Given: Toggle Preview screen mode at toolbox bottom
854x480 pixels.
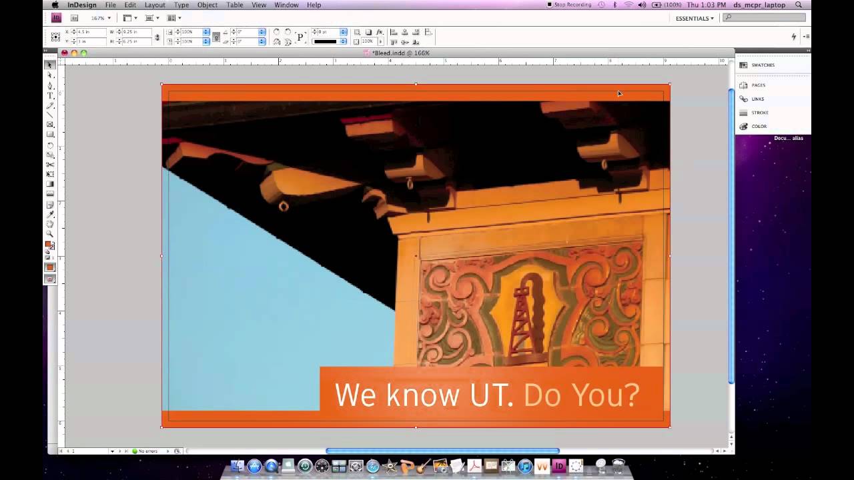Looking at the screenshot, I should click(50, 279).
